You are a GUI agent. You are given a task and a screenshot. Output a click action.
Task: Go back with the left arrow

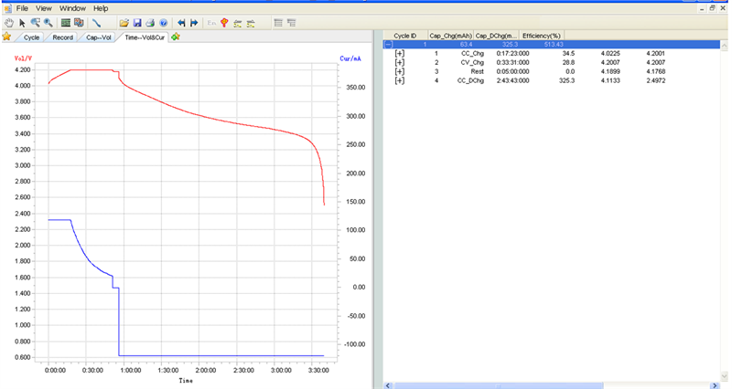[x=181, y=22]
